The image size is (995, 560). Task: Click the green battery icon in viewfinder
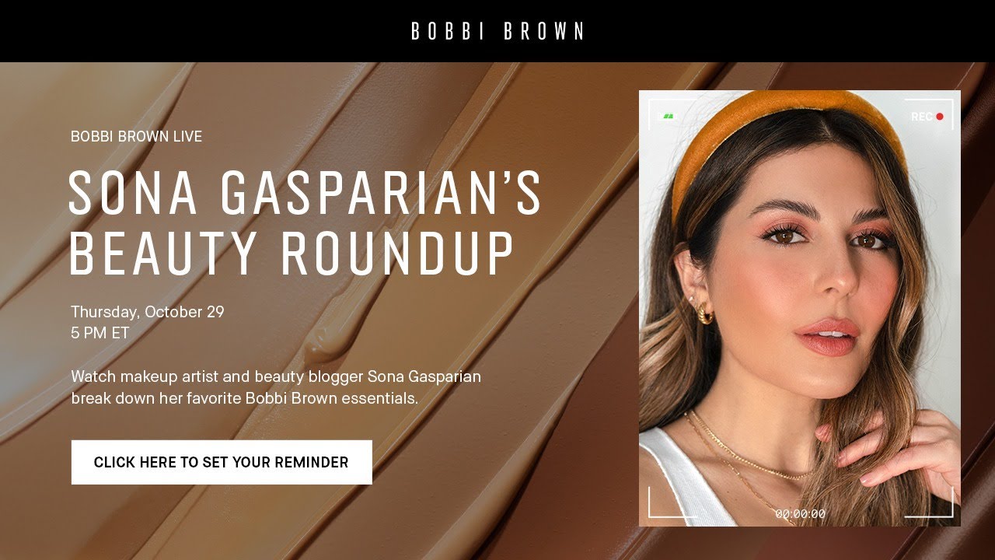(x=668, y=117)
